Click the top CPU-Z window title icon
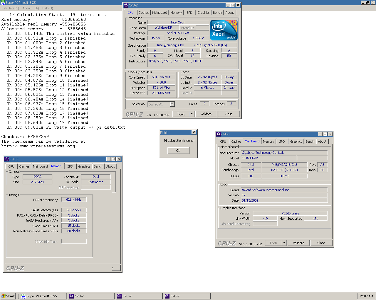The image size is (376, 300). click(126, 5)
